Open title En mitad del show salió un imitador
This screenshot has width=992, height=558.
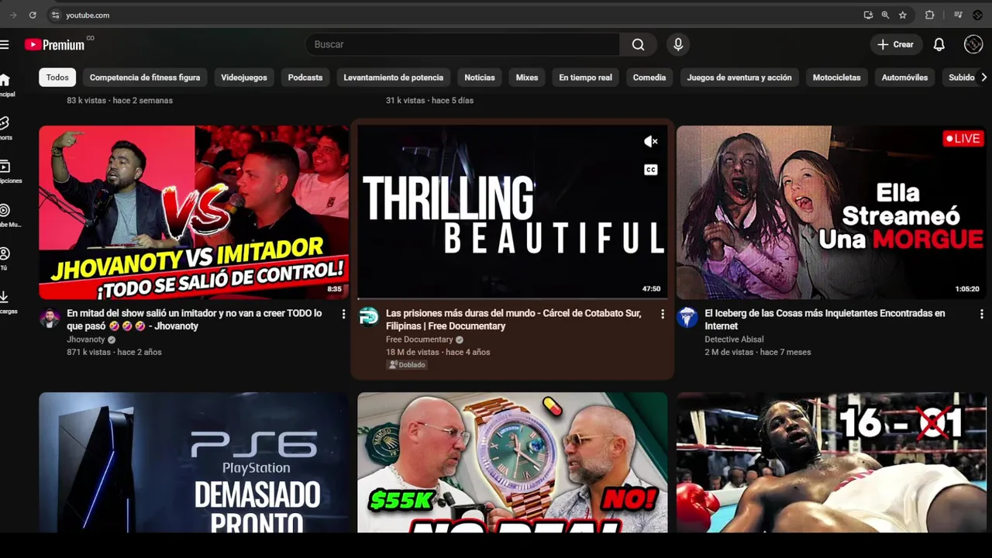[195, 319]
